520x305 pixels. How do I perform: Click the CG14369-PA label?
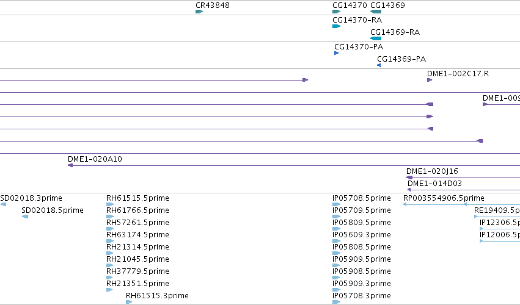401,59
